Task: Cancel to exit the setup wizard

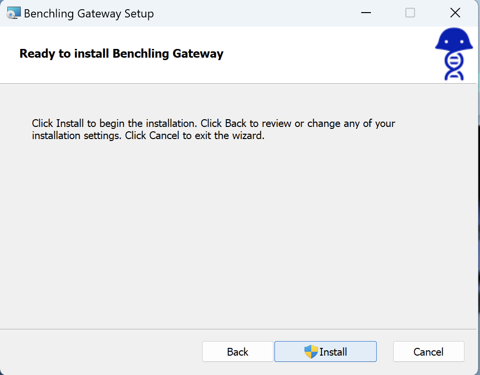Action: (429, 351)
